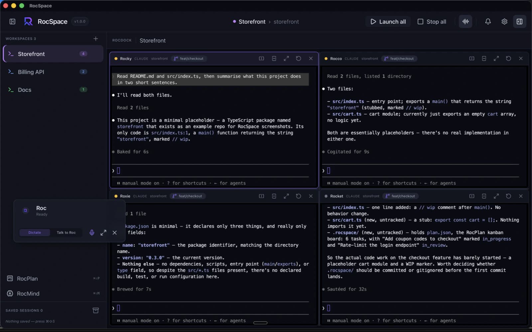Image resolution: width=532 pixels, height=332 pixels.
Task: Toggle right side panel icon
Action: pos(519,22)
